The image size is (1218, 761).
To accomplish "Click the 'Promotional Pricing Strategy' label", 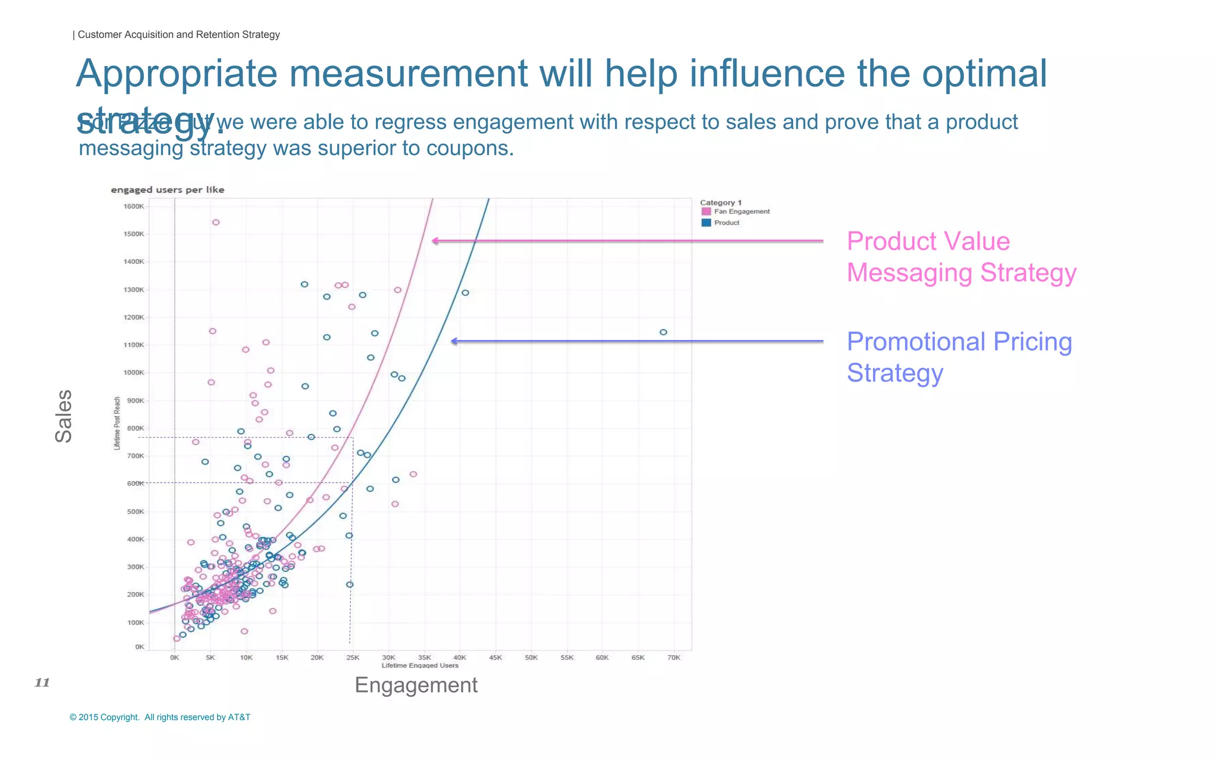I will pos(959,357).
